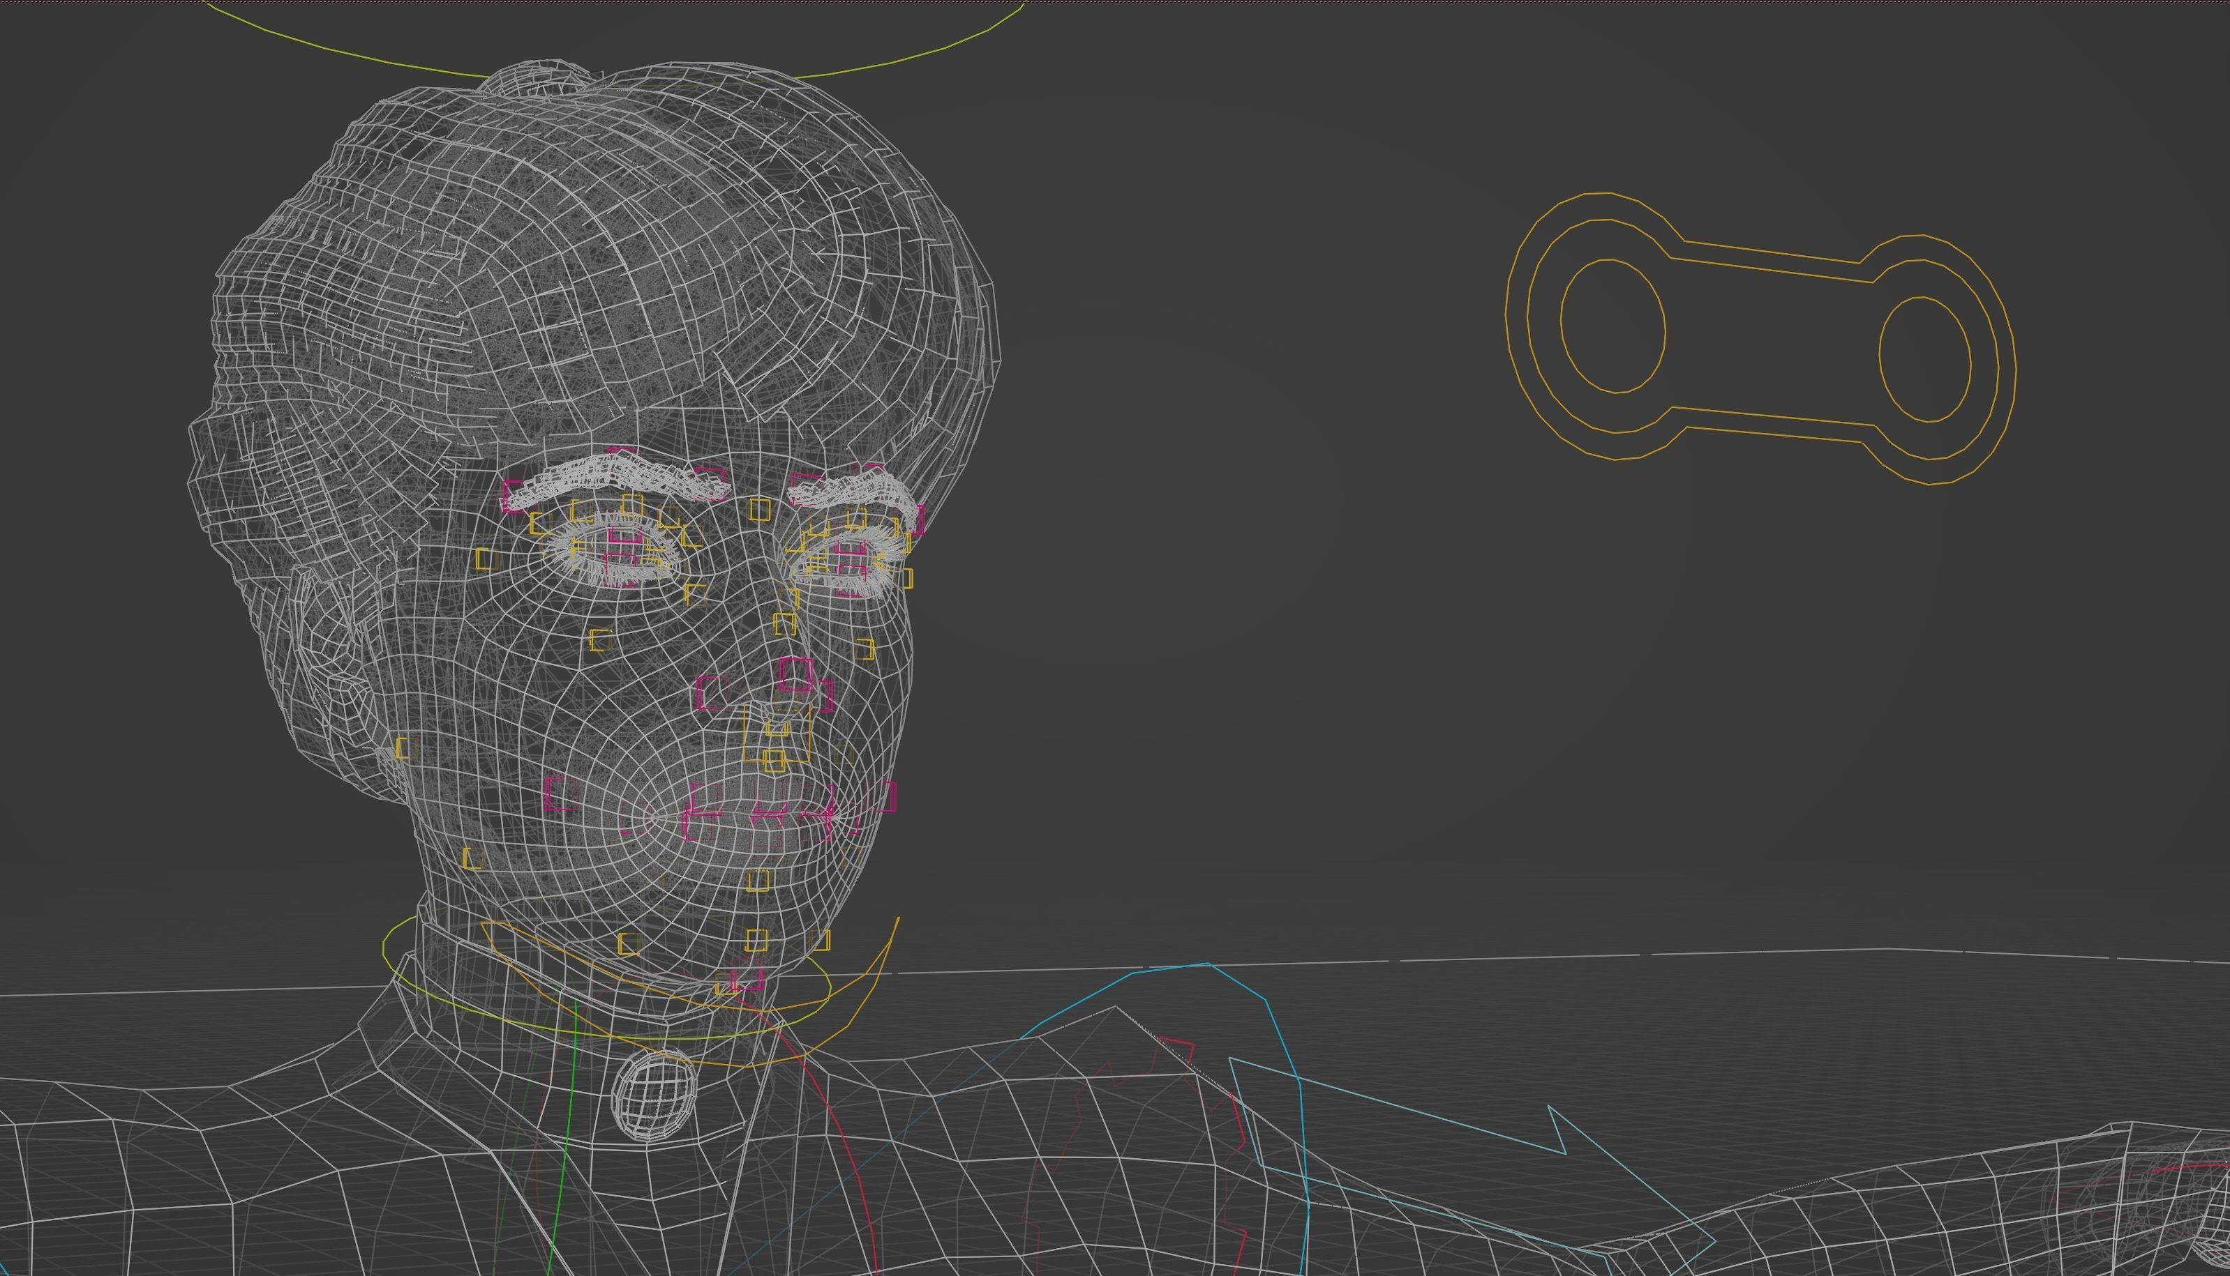The image size is (2230, 1276).
Task: Click the yellow square between the eyebrows
Action: point(761,509)
